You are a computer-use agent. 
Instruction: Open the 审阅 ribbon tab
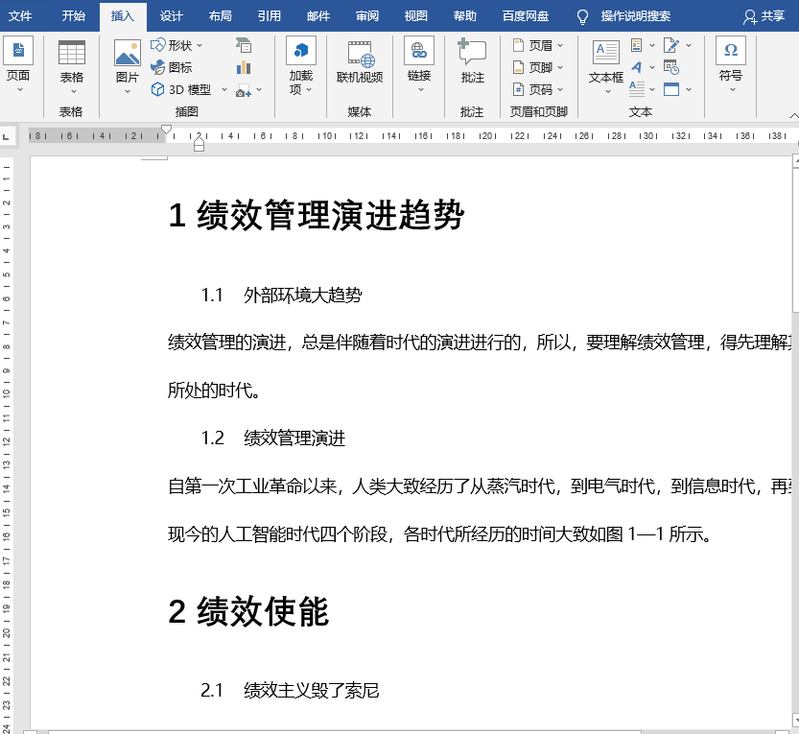366,15
